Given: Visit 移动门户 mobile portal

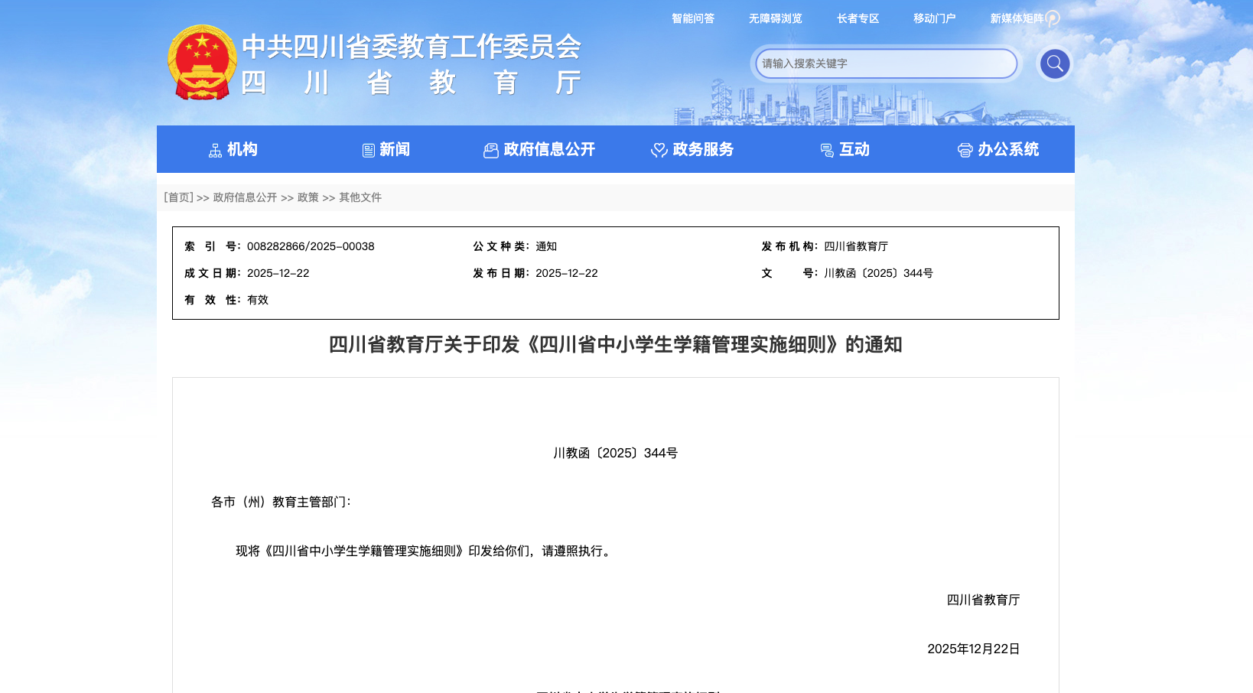Looking at the screenshot, I should coord(934,18).
